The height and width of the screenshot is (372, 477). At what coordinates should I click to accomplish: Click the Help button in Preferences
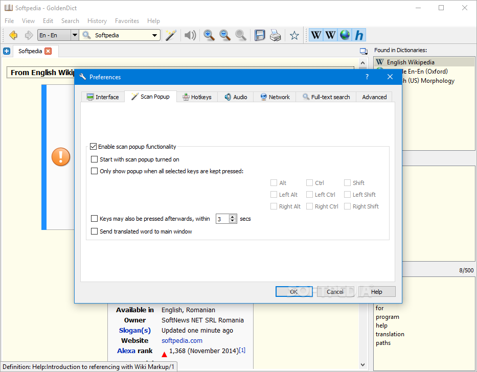tap(377, 292)
